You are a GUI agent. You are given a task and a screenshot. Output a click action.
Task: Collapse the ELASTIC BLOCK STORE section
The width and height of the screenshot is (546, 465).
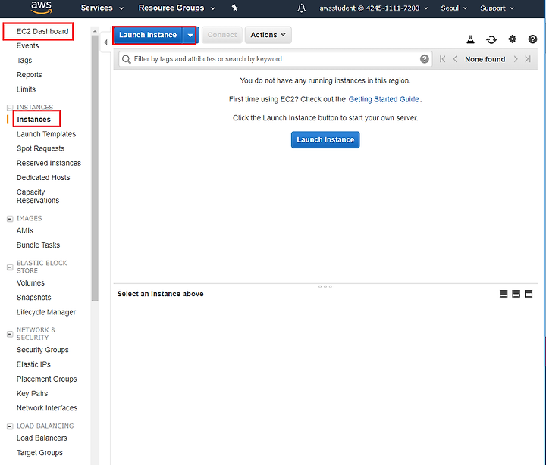pyautogui.click(x=10, y=267)
